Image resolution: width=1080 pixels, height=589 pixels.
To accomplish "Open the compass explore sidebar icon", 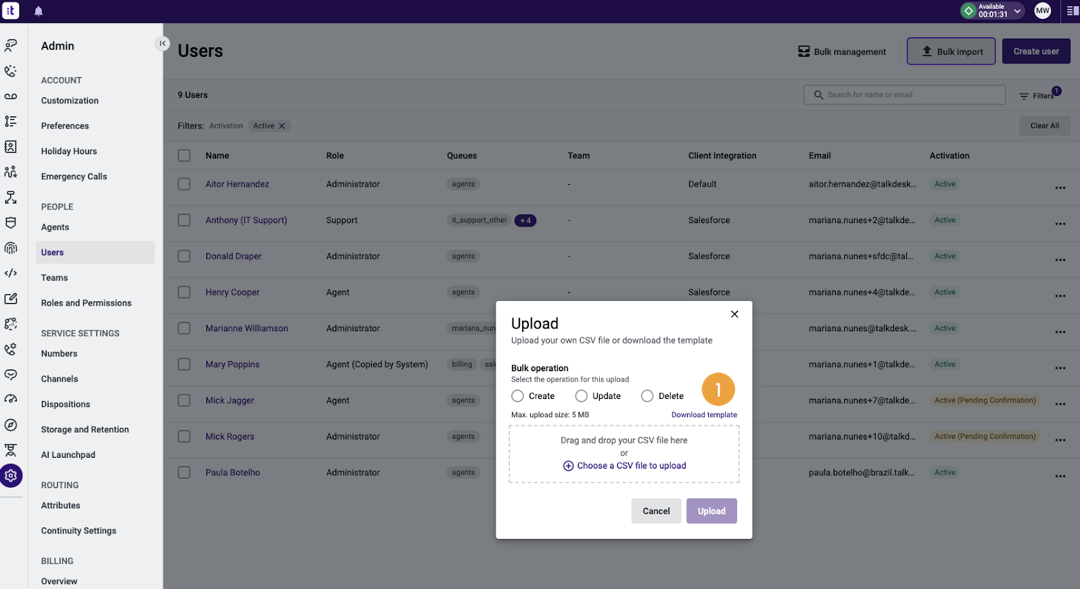I will point(11,425).
